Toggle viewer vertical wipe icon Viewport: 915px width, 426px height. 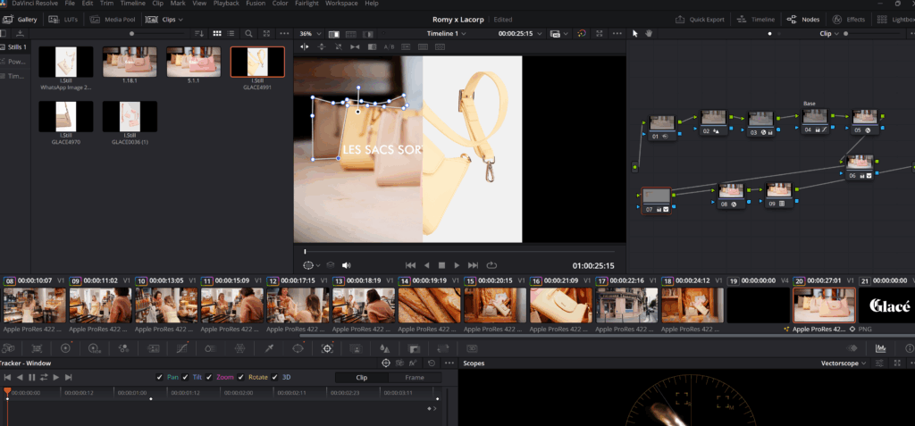coord(322,46)
